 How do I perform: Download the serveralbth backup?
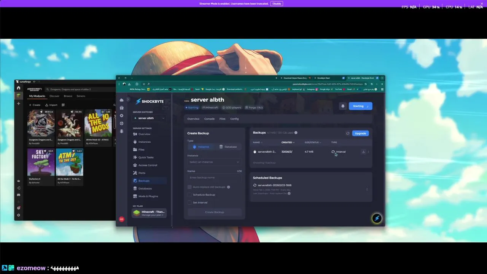click(363, 152)
